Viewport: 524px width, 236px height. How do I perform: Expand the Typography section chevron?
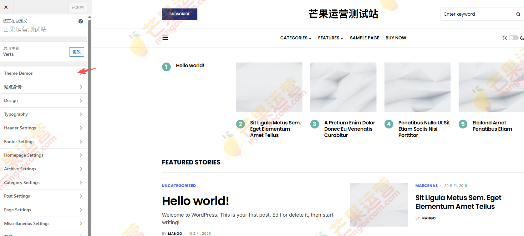pos(81,114)
